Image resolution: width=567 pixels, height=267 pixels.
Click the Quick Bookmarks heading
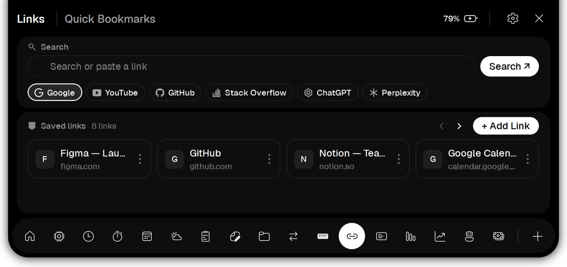110,19
